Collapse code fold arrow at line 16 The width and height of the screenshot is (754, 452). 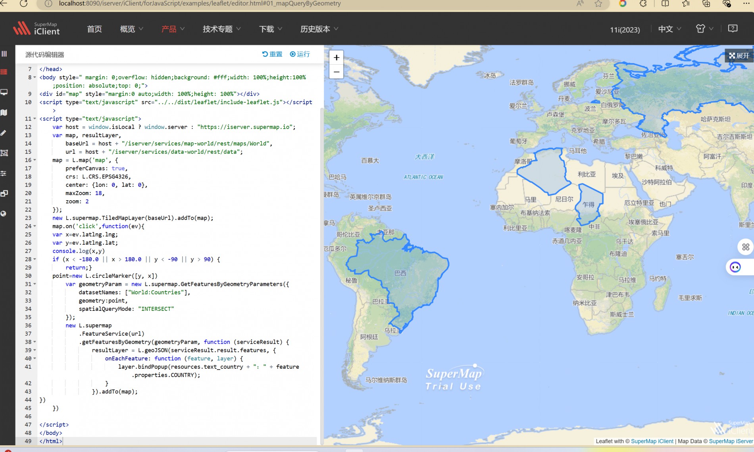35,160
